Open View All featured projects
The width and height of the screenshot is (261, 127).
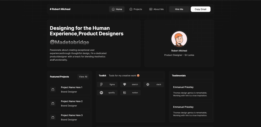coord(83,77)
